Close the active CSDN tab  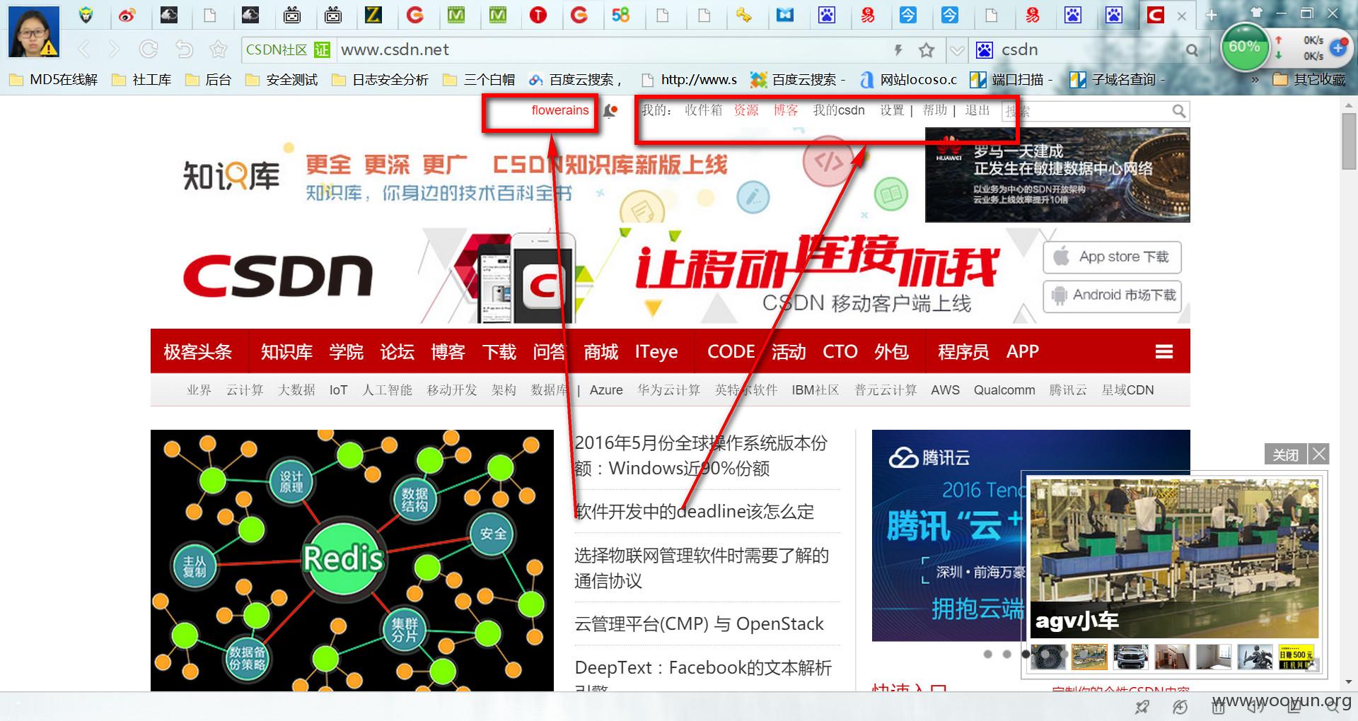click(x=1182, y=16)
